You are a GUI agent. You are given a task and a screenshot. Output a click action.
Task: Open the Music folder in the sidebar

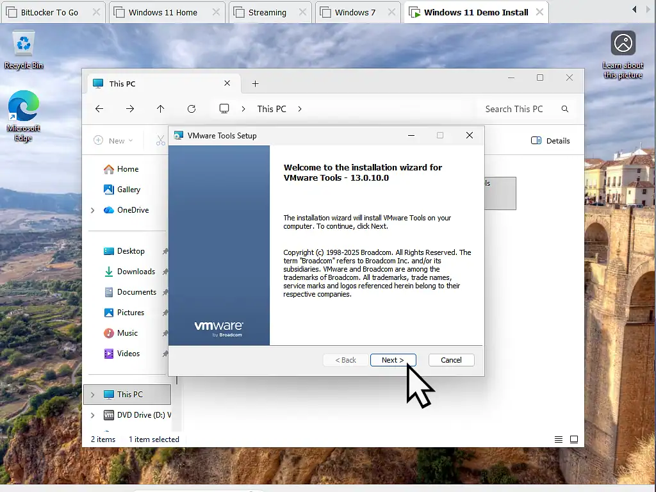[x=128, y=332]
